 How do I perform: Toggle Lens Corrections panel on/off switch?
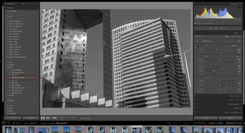coord(195,112)
